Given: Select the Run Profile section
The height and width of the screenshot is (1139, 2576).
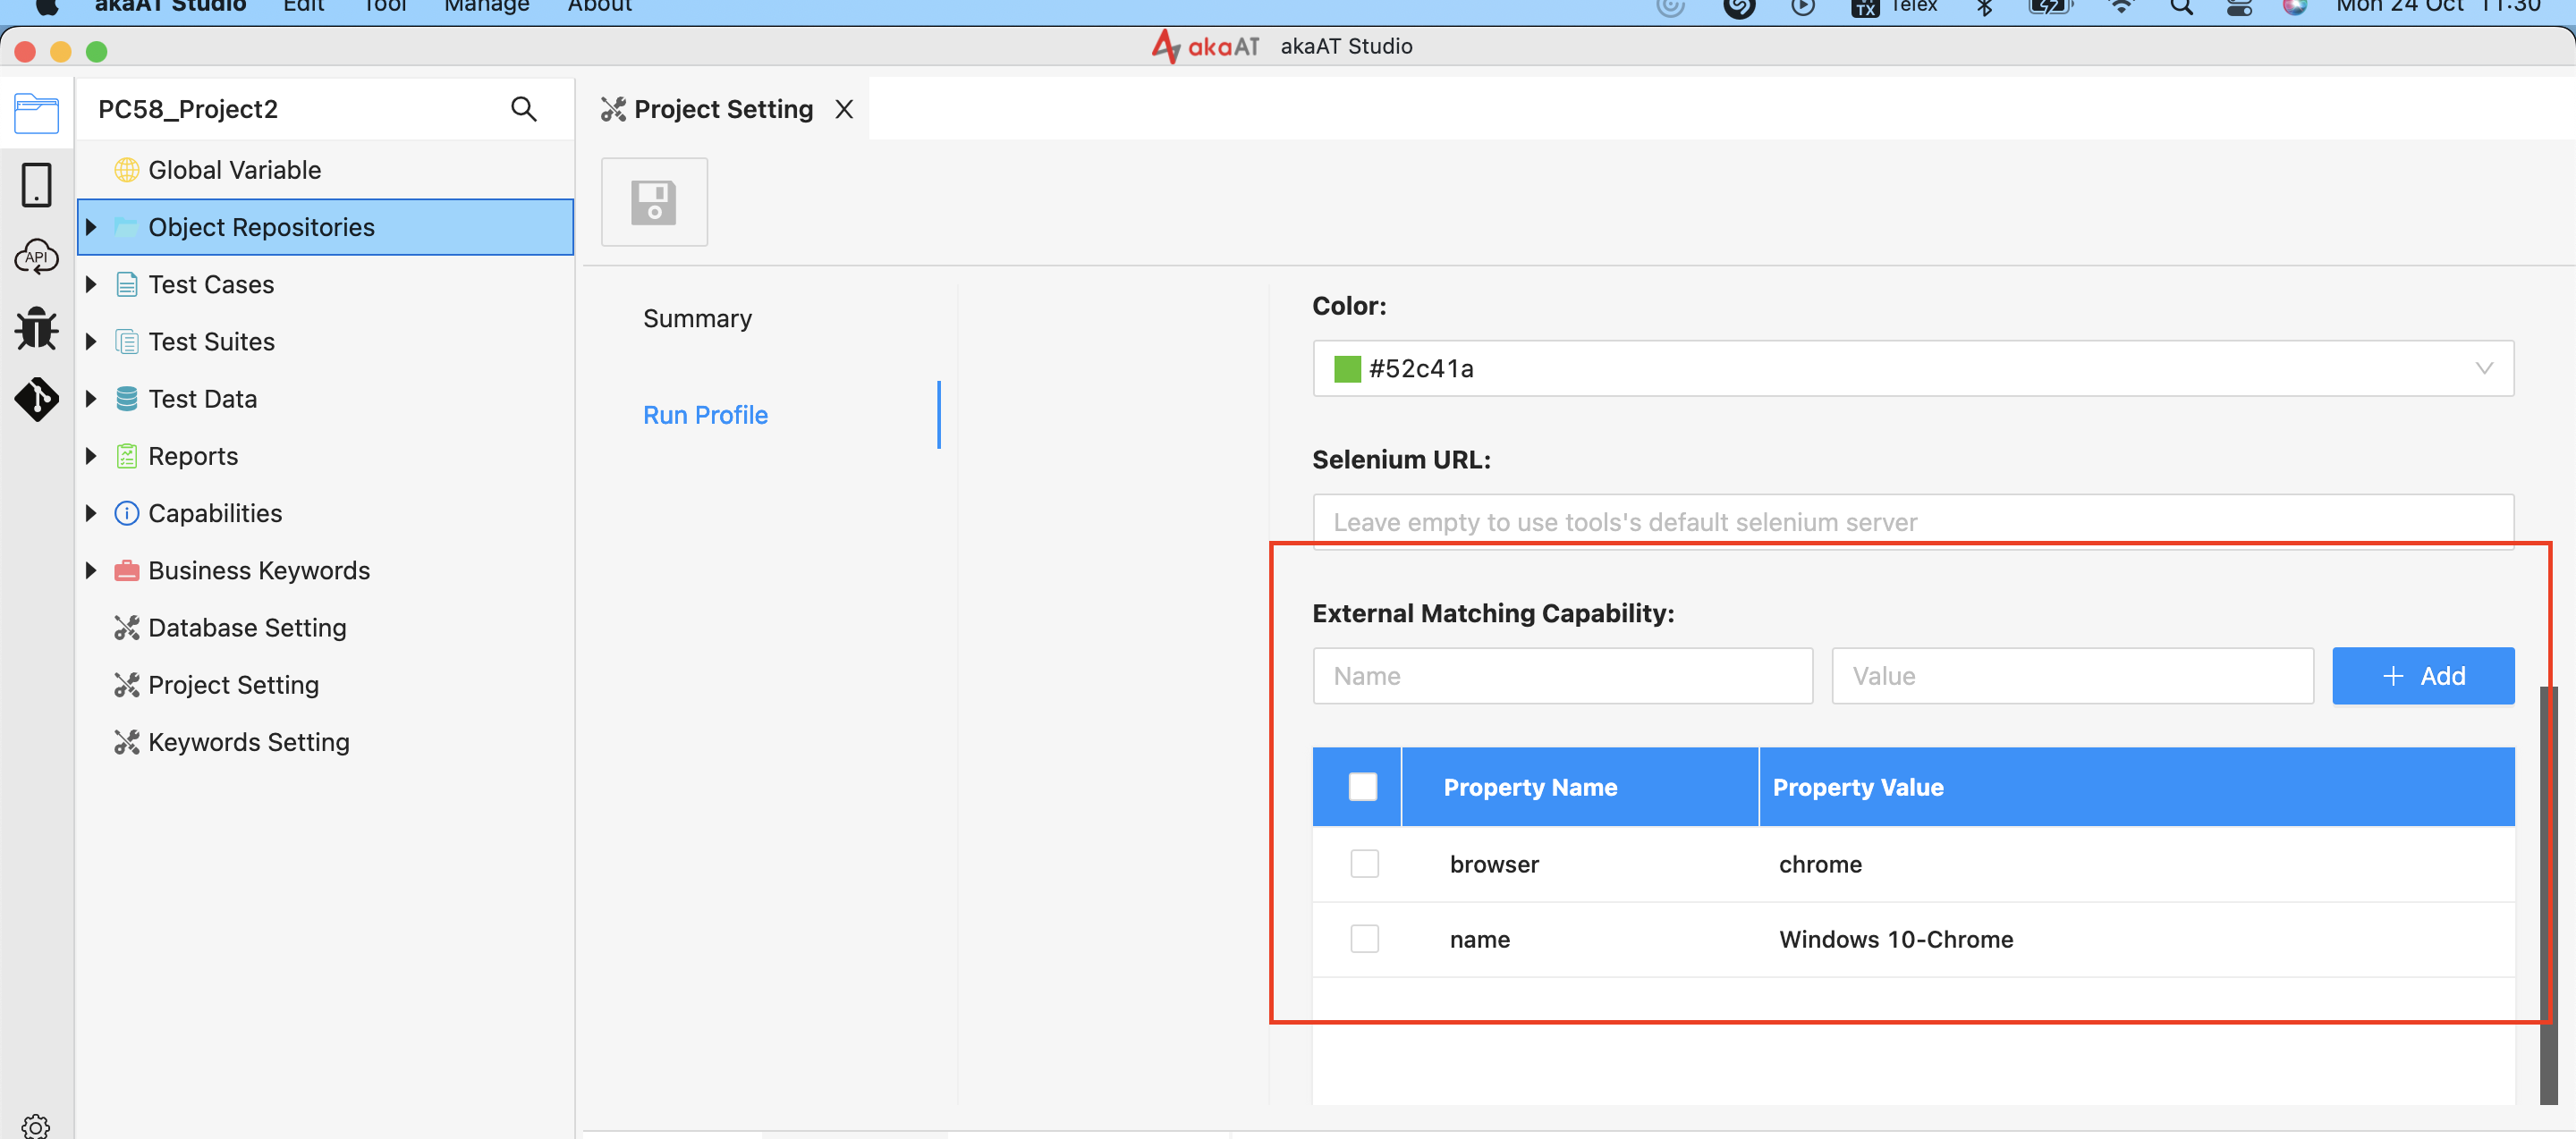Looking at the screenshot, I should pos(705,416).
